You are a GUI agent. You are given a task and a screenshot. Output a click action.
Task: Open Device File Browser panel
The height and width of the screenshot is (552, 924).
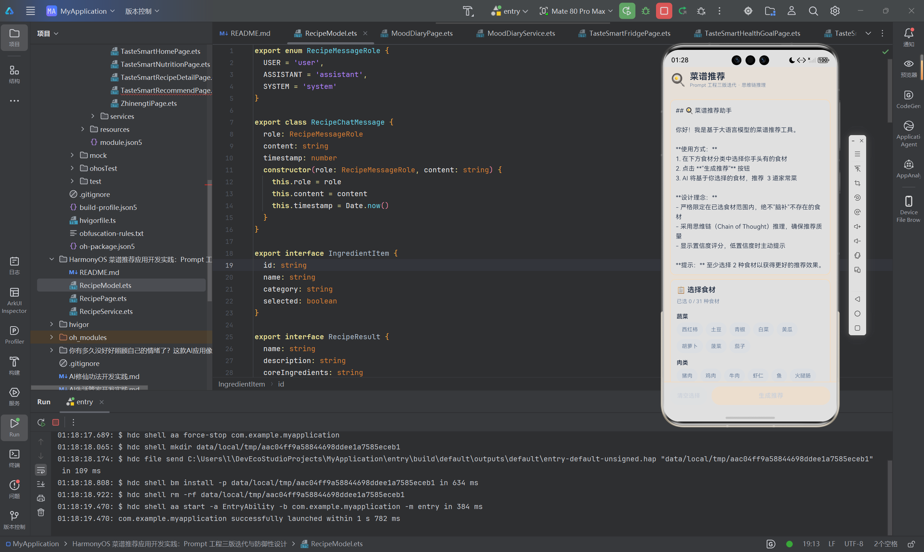[908, 209]
